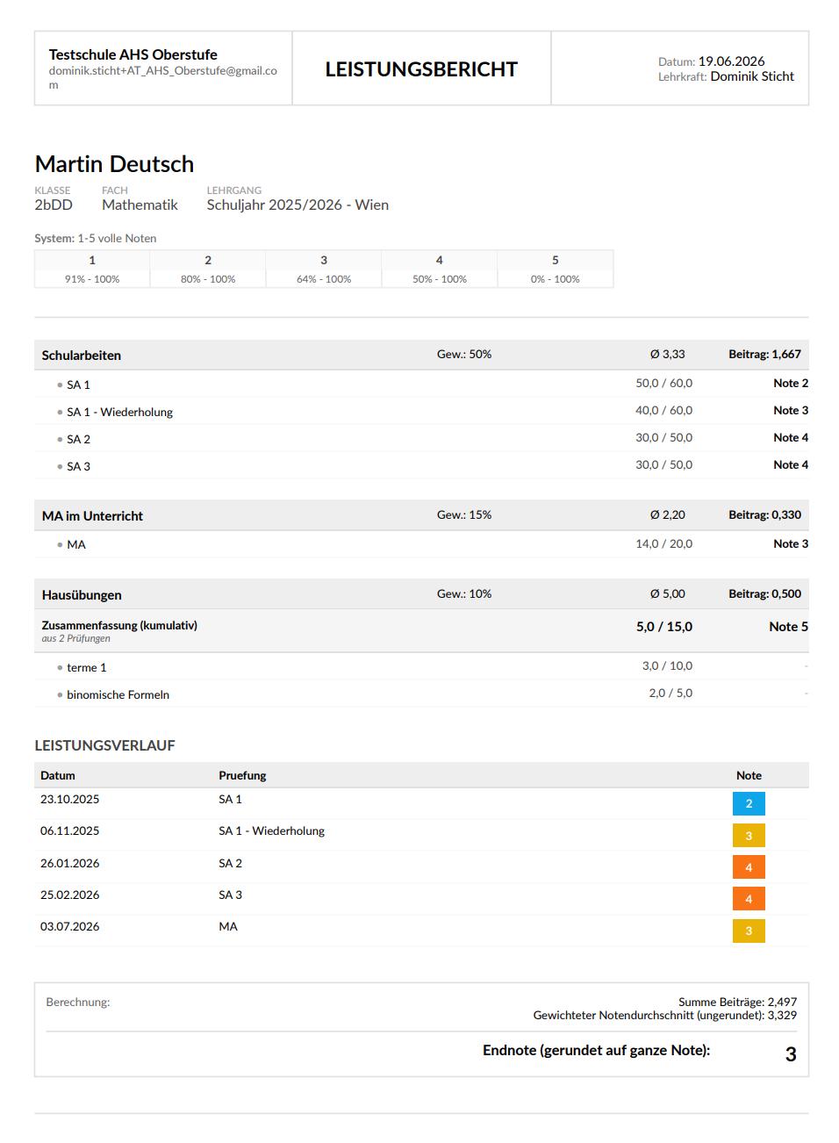This screenshot has height=1143, width=839.
Task: Click the Note column header
Action: tap(749, 775)
